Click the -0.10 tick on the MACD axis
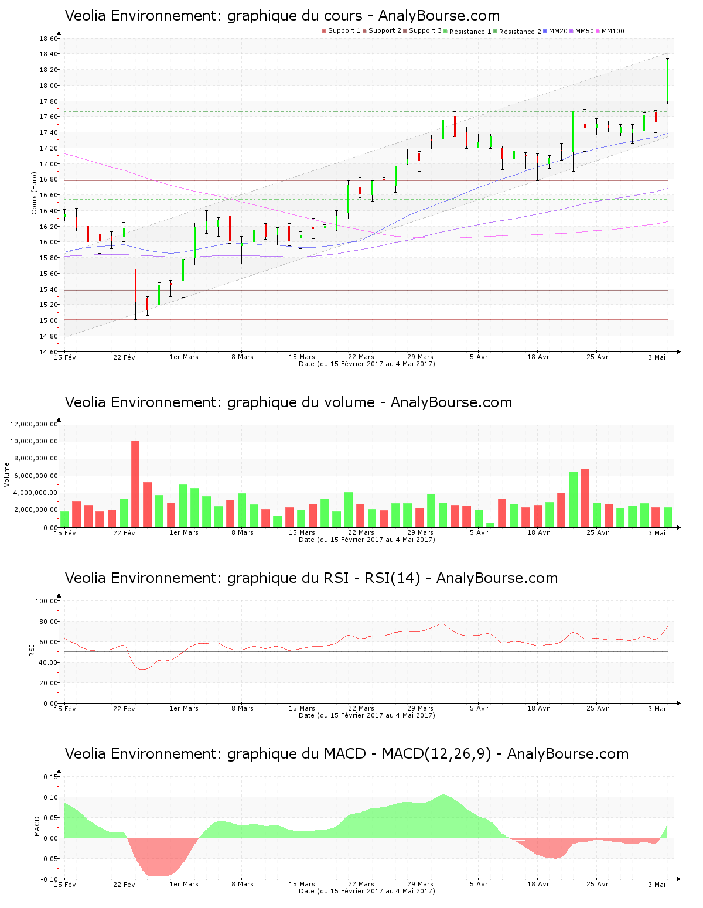The width and height of the screenshot is (703, 908). (50, 879)
